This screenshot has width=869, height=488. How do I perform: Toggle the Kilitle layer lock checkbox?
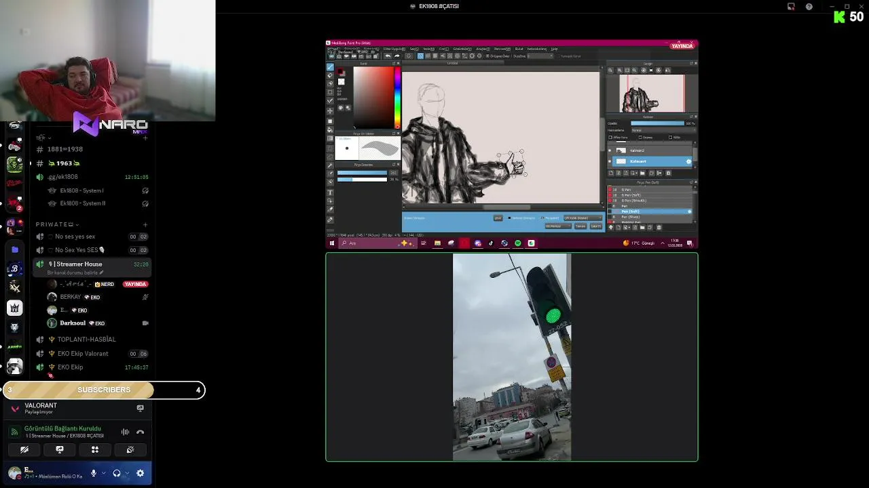click(671, 138)
